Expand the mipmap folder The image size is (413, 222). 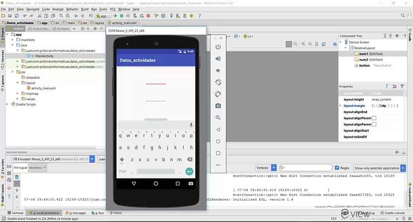click(17, 94)
